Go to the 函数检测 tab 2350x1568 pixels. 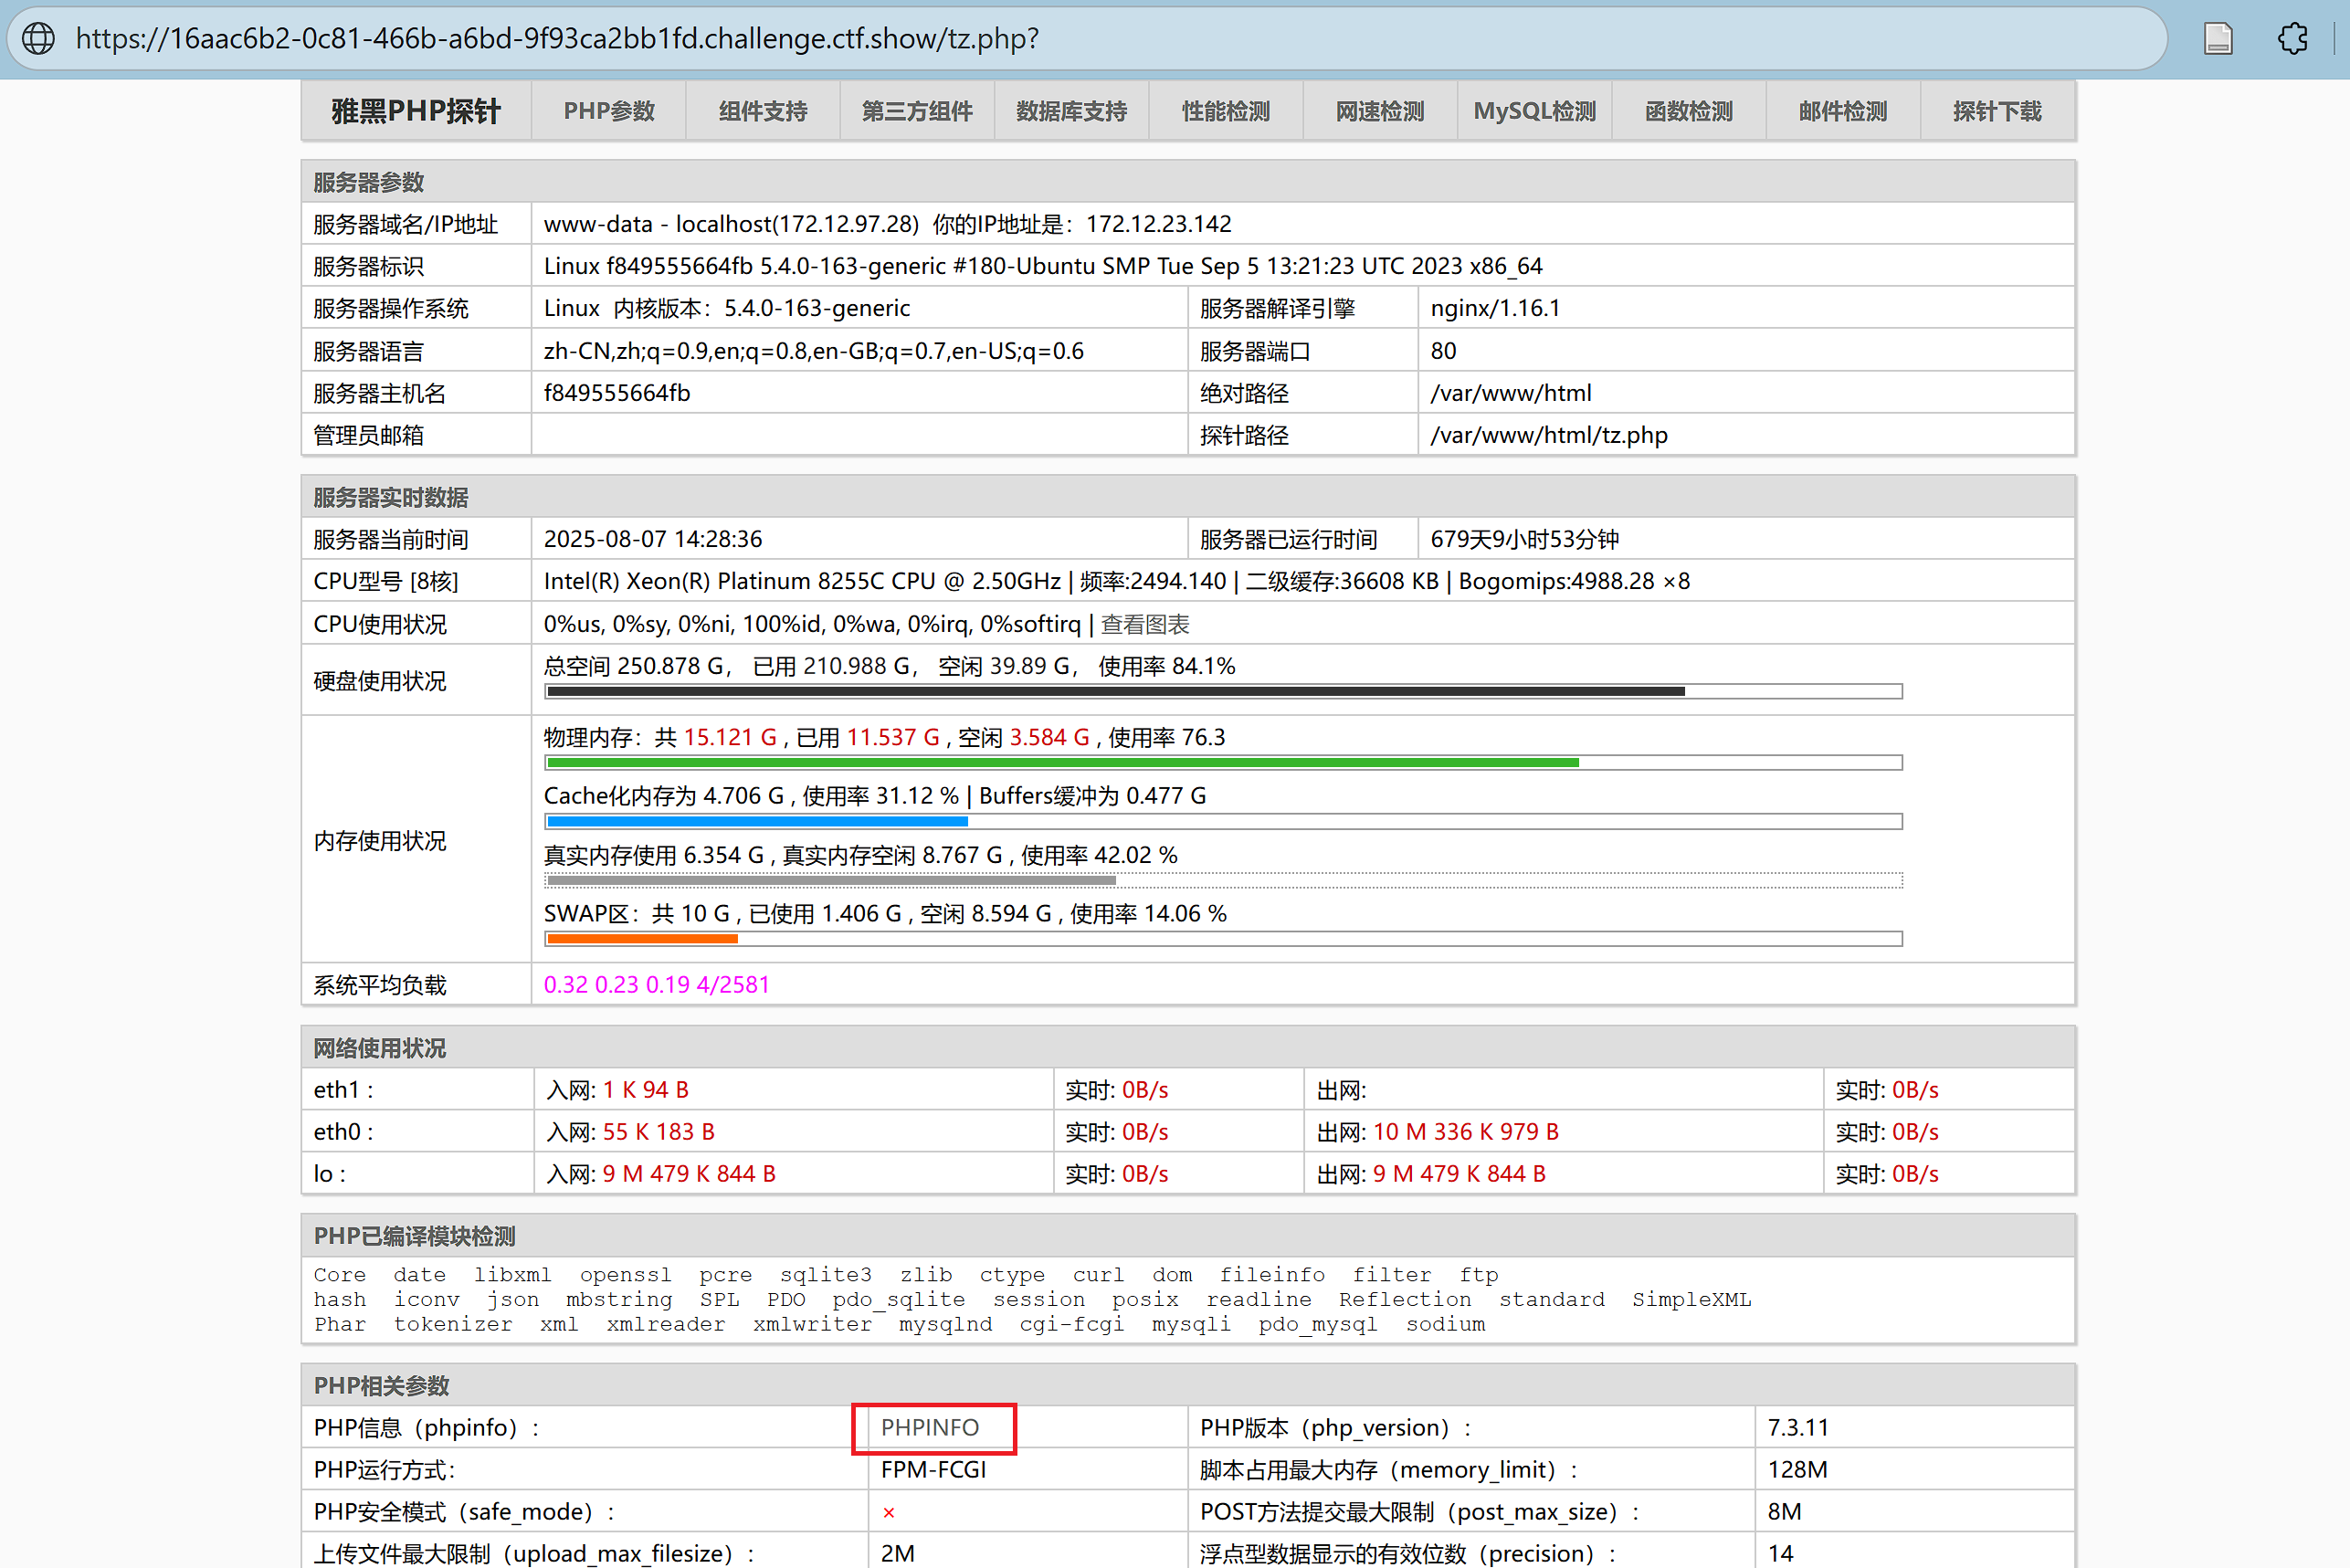pyautogui.click(x=1688, y=111)
